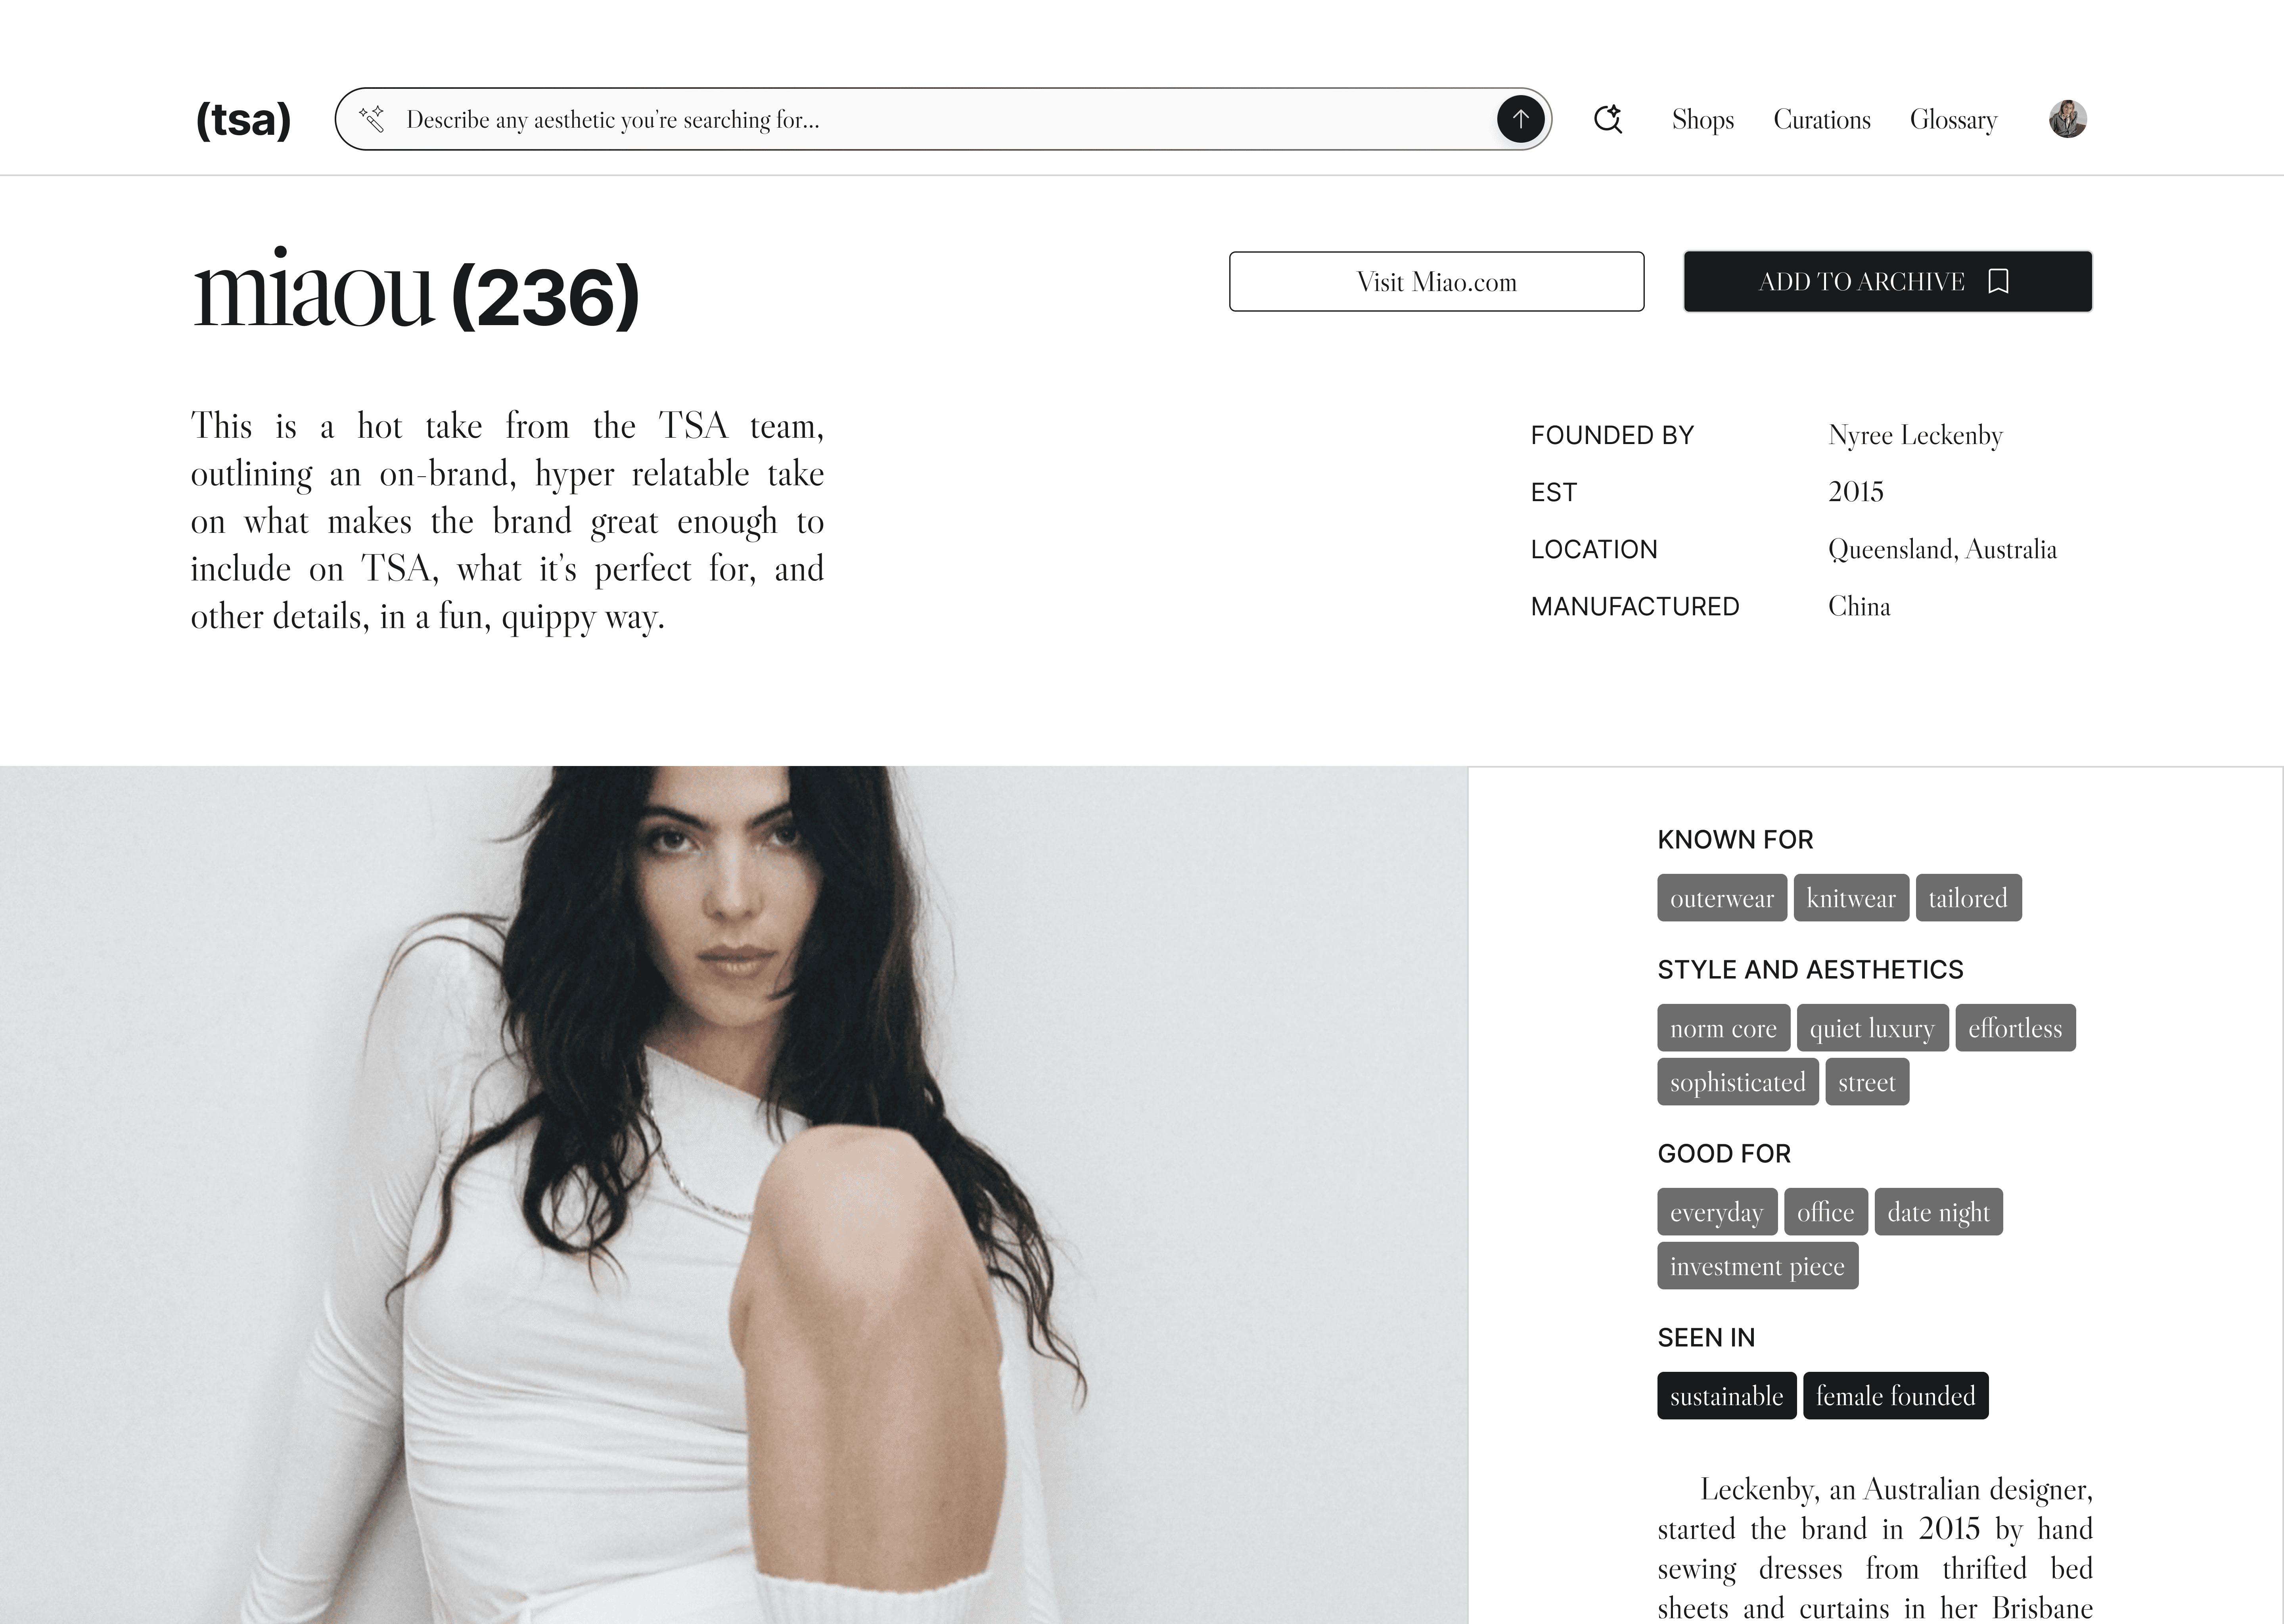Click the tsa logo
The image size is (2284, 1624).
(243, 120)
